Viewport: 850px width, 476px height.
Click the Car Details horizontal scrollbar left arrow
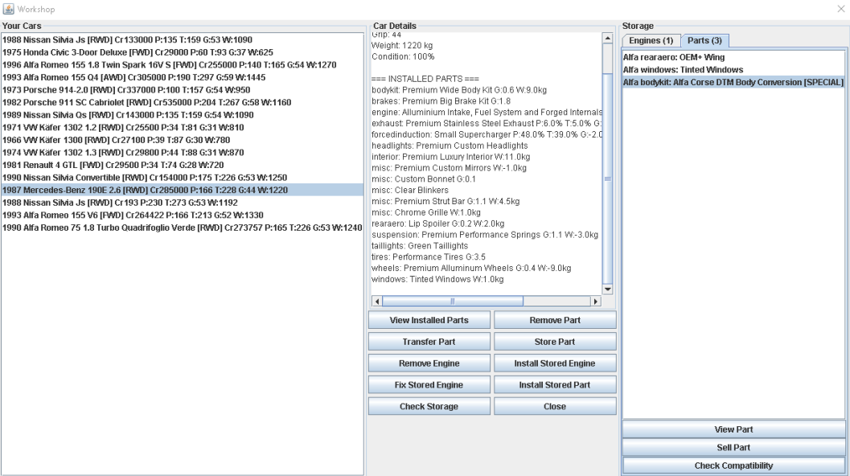pos(377,301)
